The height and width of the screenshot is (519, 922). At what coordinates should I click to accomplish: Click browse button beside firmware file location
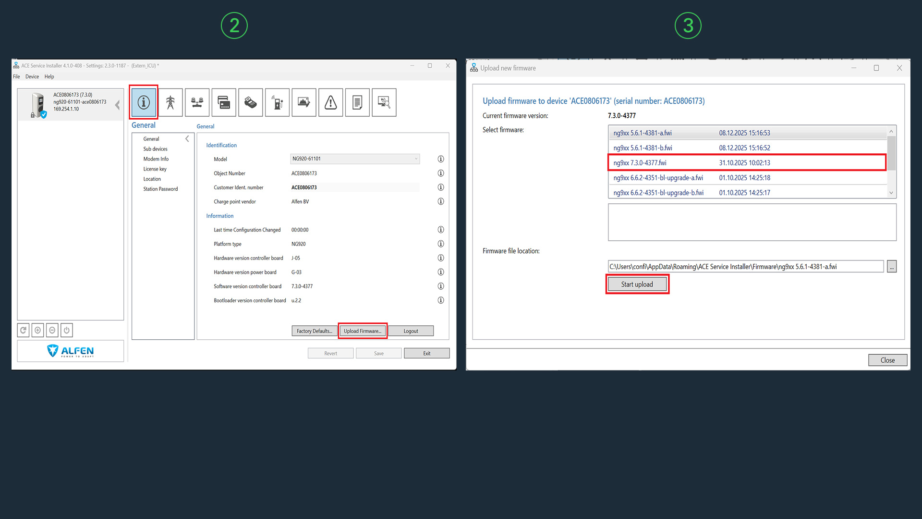click(x=892, y=267)
